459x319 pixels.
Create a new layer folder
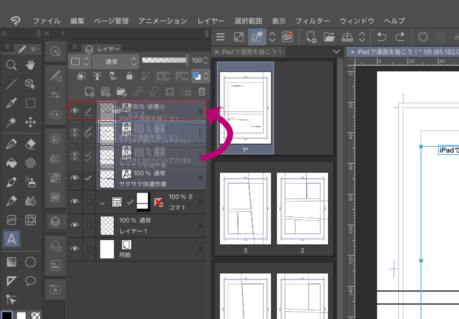coord(121,92)
